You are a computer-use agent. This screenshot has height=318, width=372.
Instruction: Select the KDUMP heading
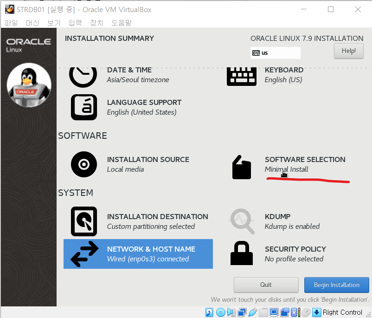coord(277,217)
